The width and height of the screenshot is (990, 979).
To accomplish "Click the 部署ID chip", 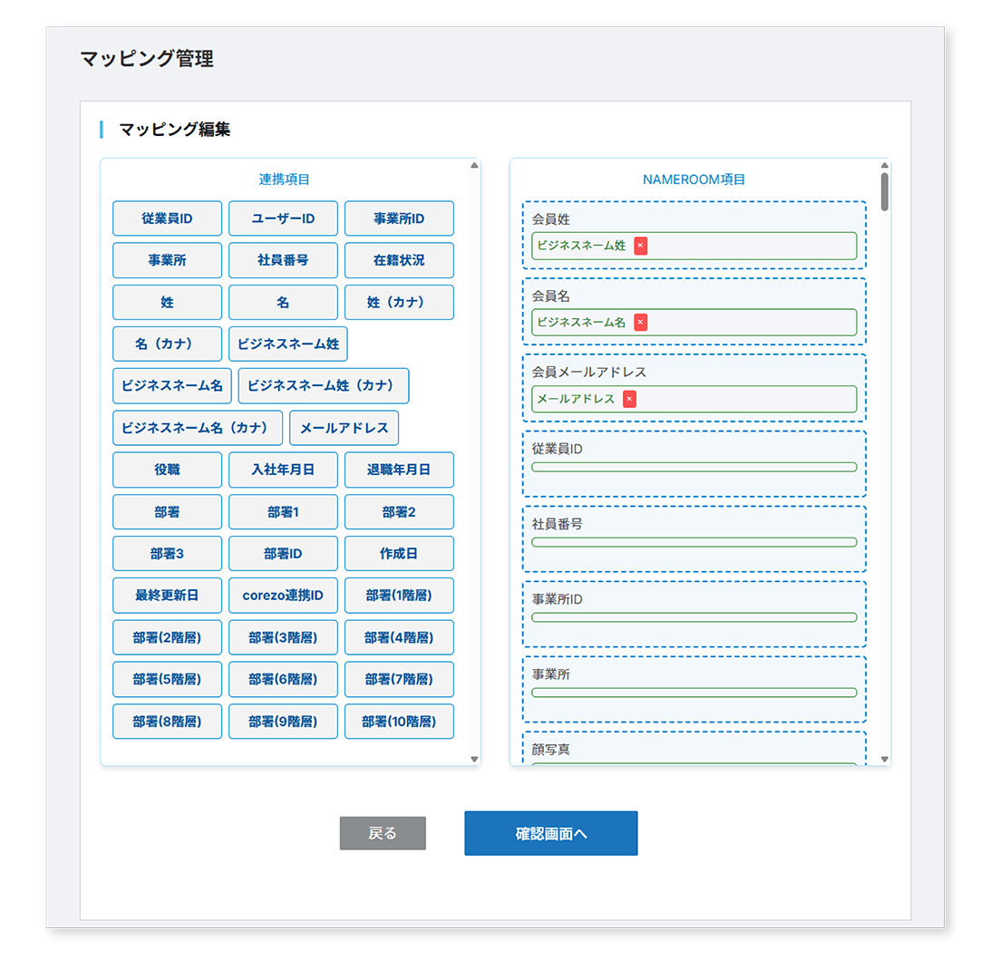I will click(x=283, y=553).
